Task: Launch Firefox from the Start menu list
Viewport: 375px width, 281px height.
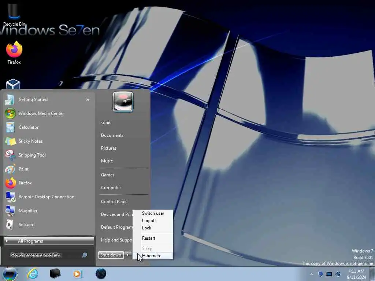Action: pos(49,183)
